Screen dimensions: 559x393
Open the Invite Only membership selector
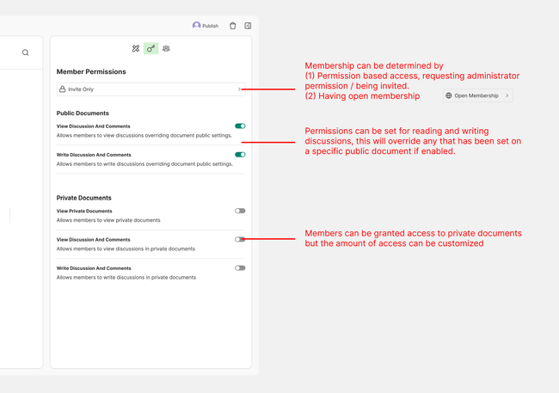[x=150, y=89]
